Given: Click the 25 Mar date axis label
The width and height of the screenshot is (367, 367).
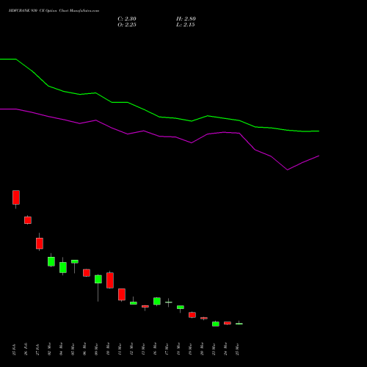Looking at the screenshot, I should click(x=237, y=349).
